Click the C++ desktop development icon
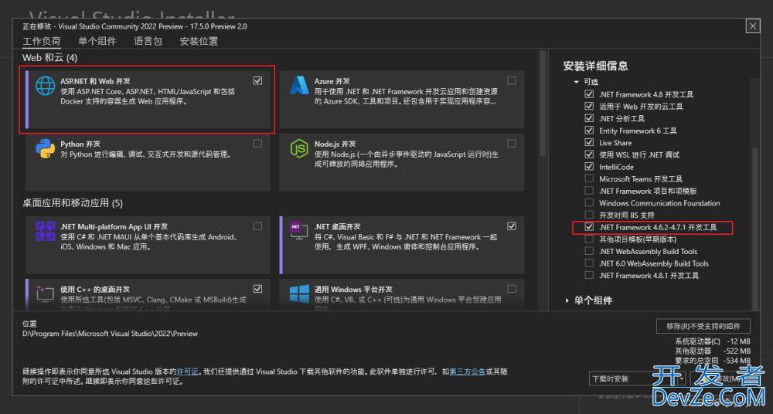The image size is (773, 414). coord(46,294)
